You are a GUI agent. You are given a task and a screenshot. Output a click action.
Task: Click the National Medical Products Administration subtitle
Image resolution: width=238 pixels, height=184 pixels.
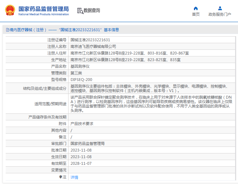point(44,14)
